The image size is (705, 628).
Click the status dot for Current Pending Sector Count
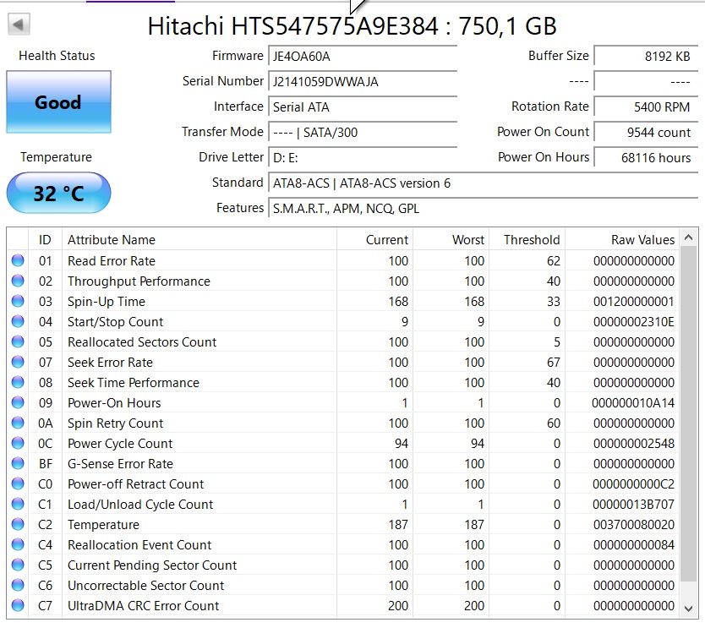coord(18,565)
